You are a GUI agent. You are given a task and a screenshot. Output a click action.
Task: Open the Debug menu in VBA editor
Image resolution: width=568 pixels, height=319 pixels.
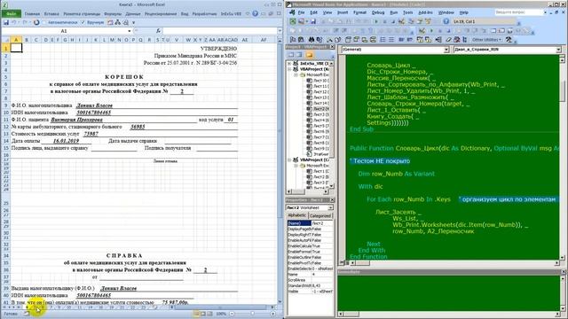click(x=378, y=12)
